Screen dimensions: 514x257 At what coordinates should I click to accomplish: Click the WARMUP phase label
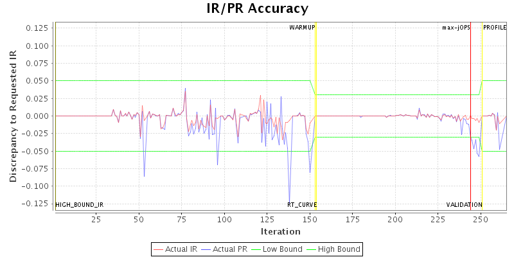302,28
